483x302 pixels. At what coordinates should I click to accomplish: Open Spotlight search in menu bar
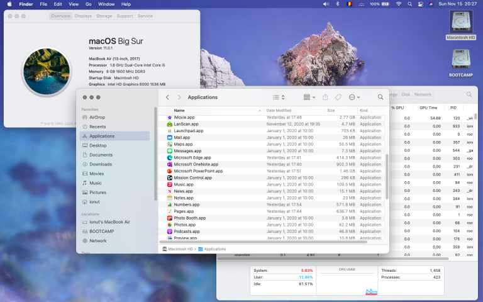[409, 4]
